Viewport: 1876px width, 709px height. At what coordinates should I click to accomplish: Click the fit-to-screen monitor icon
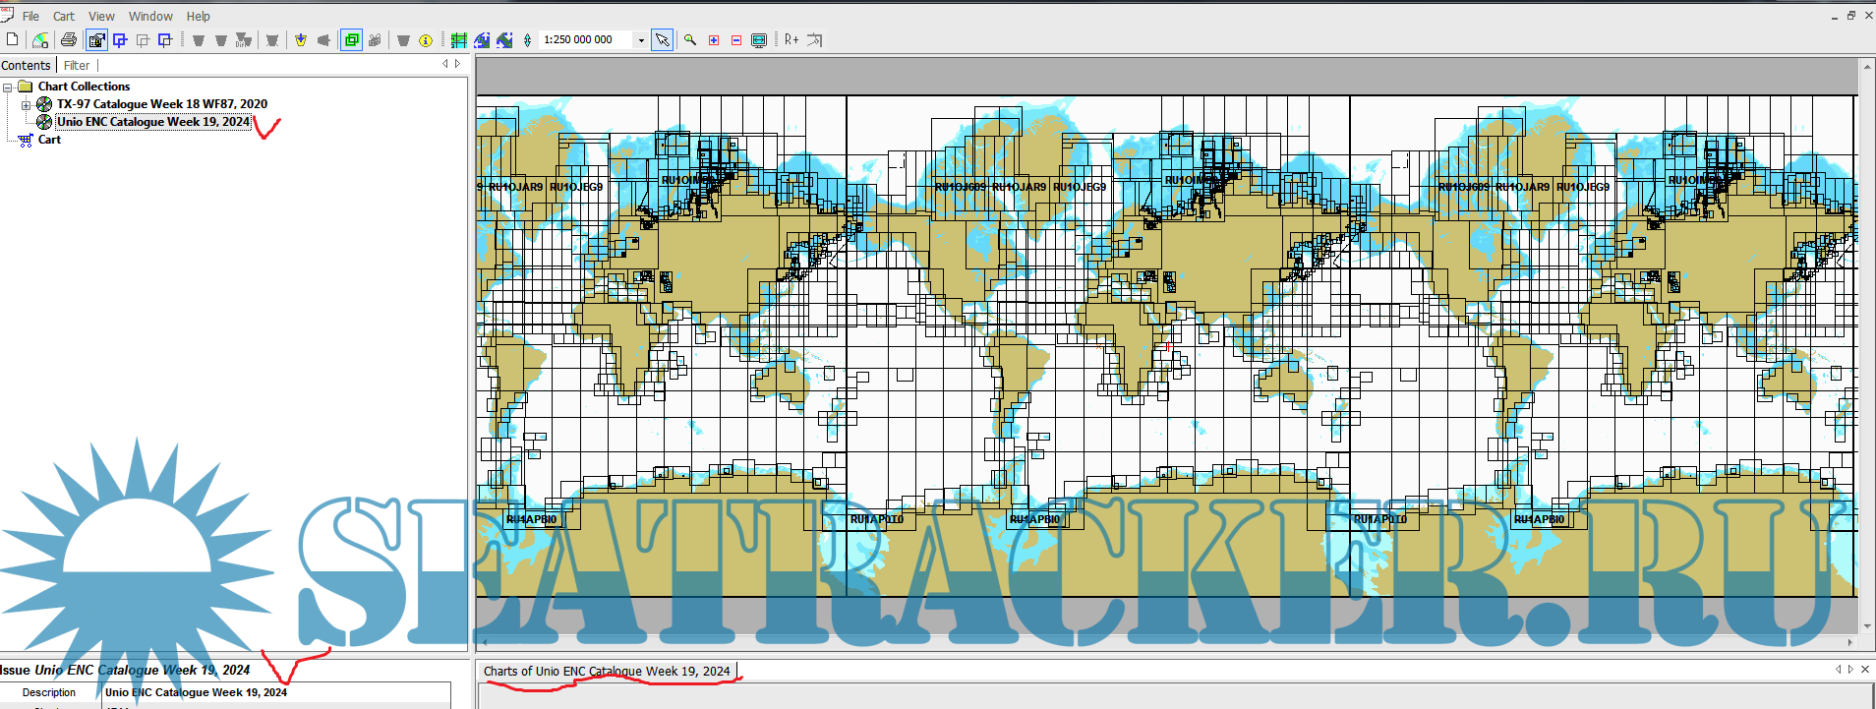759,40
